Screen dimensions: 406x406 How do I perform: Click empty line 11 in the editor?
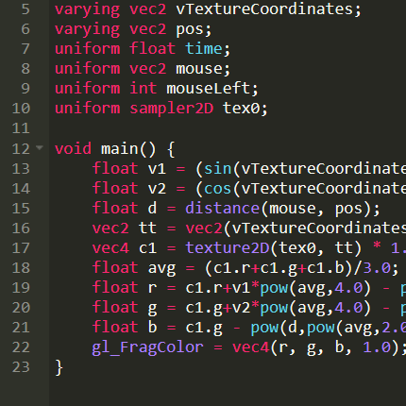(x=228, y=128)
